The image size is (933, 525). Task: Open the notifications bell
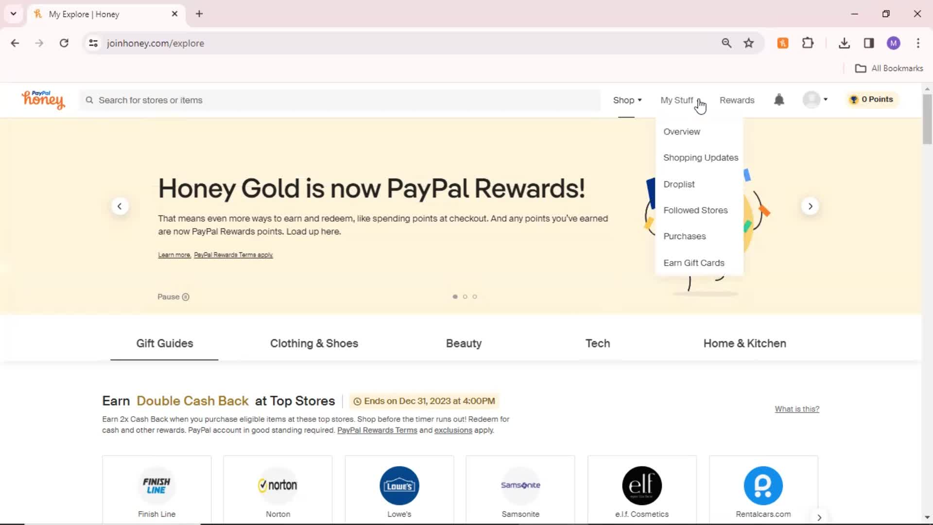point(779,100)
